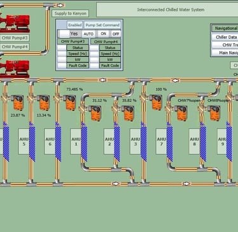Open the Main Navig… button
238x232 pixels.
[x=225, y=53]
